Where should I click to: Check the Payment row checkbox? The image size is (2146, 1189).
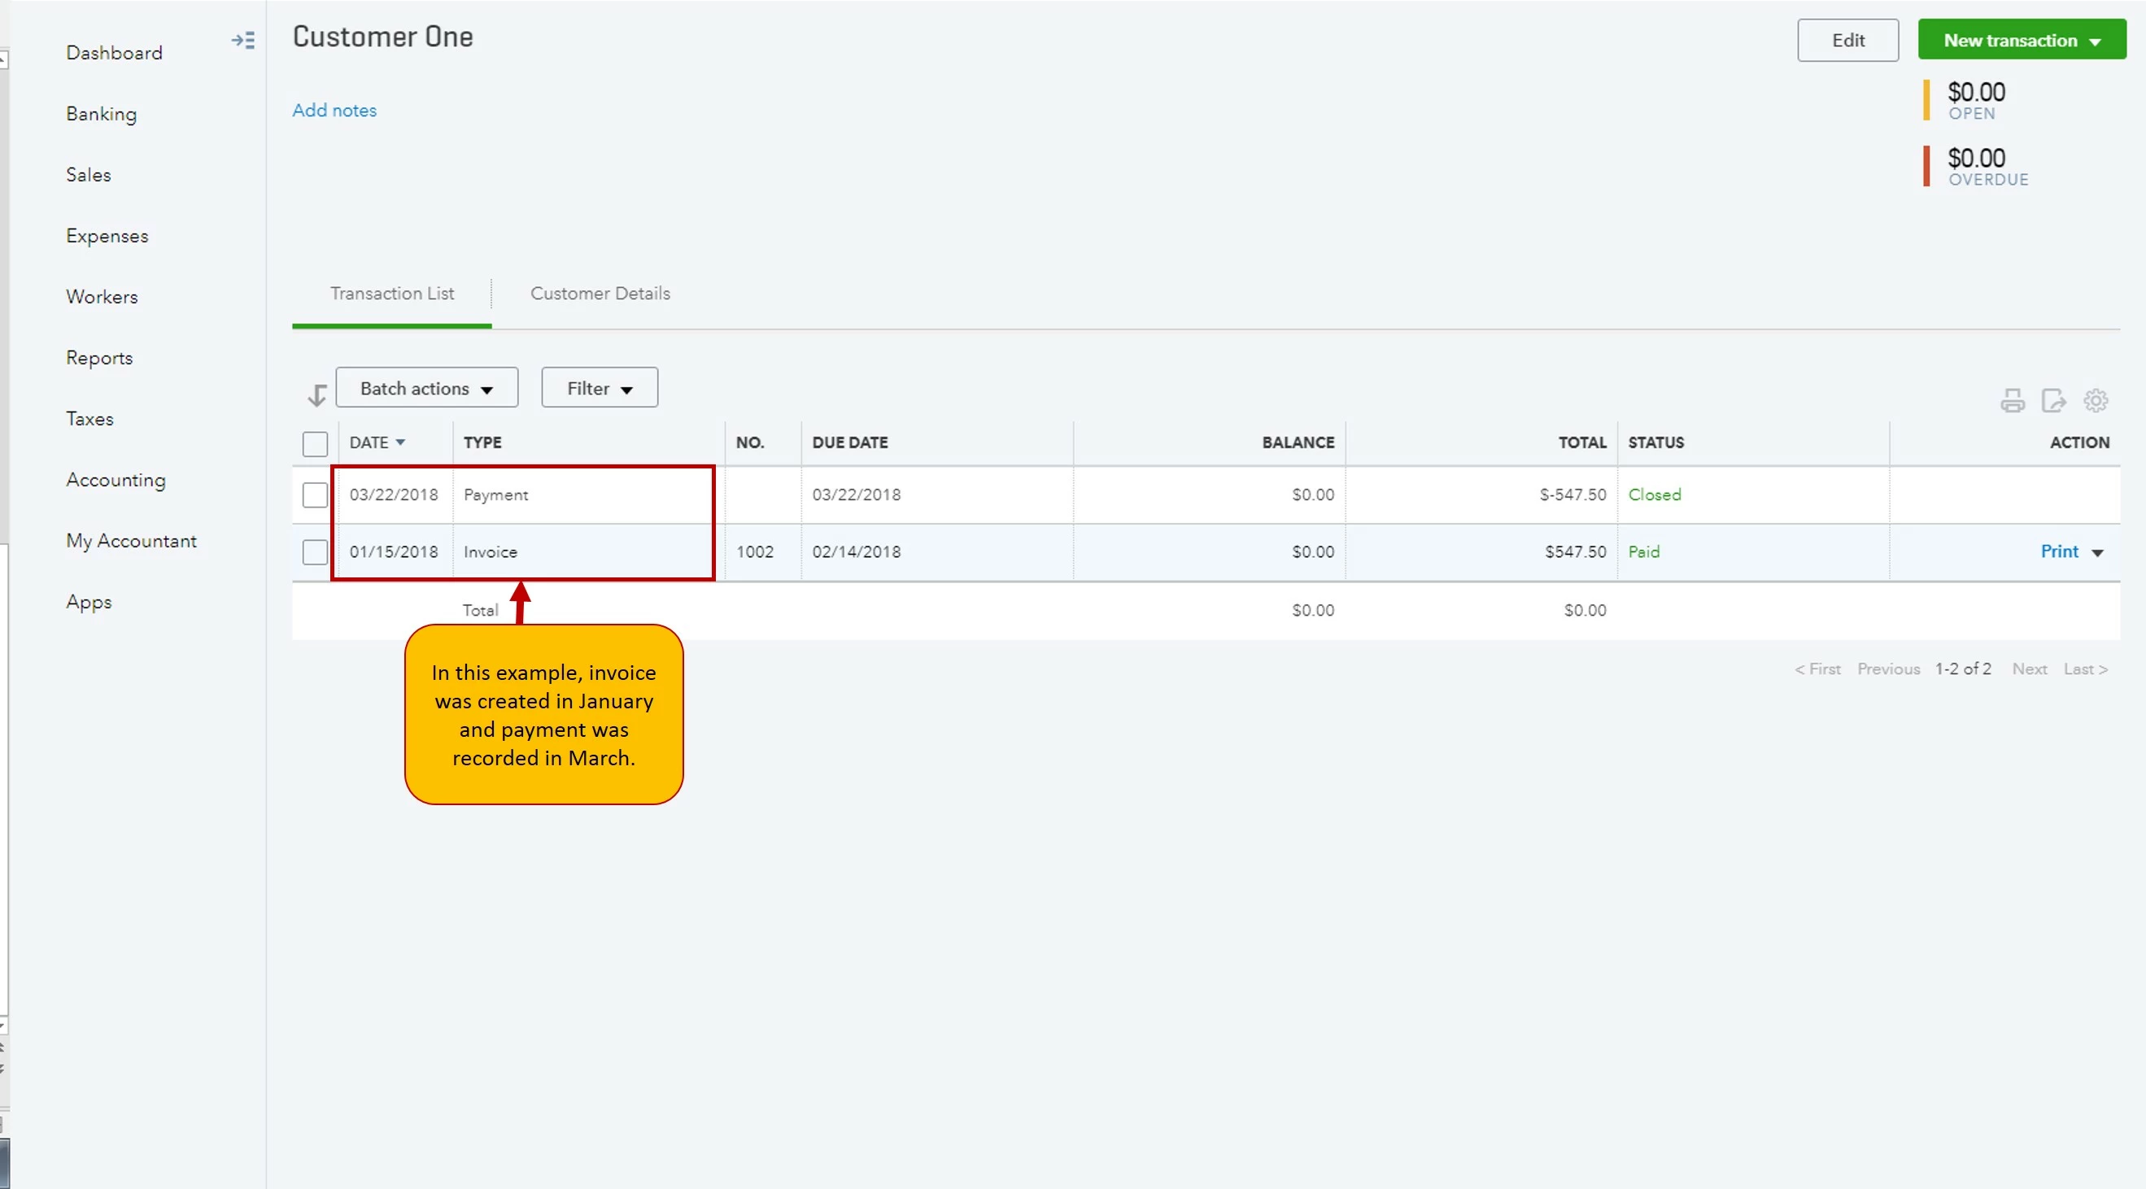(x=315, y=494)
